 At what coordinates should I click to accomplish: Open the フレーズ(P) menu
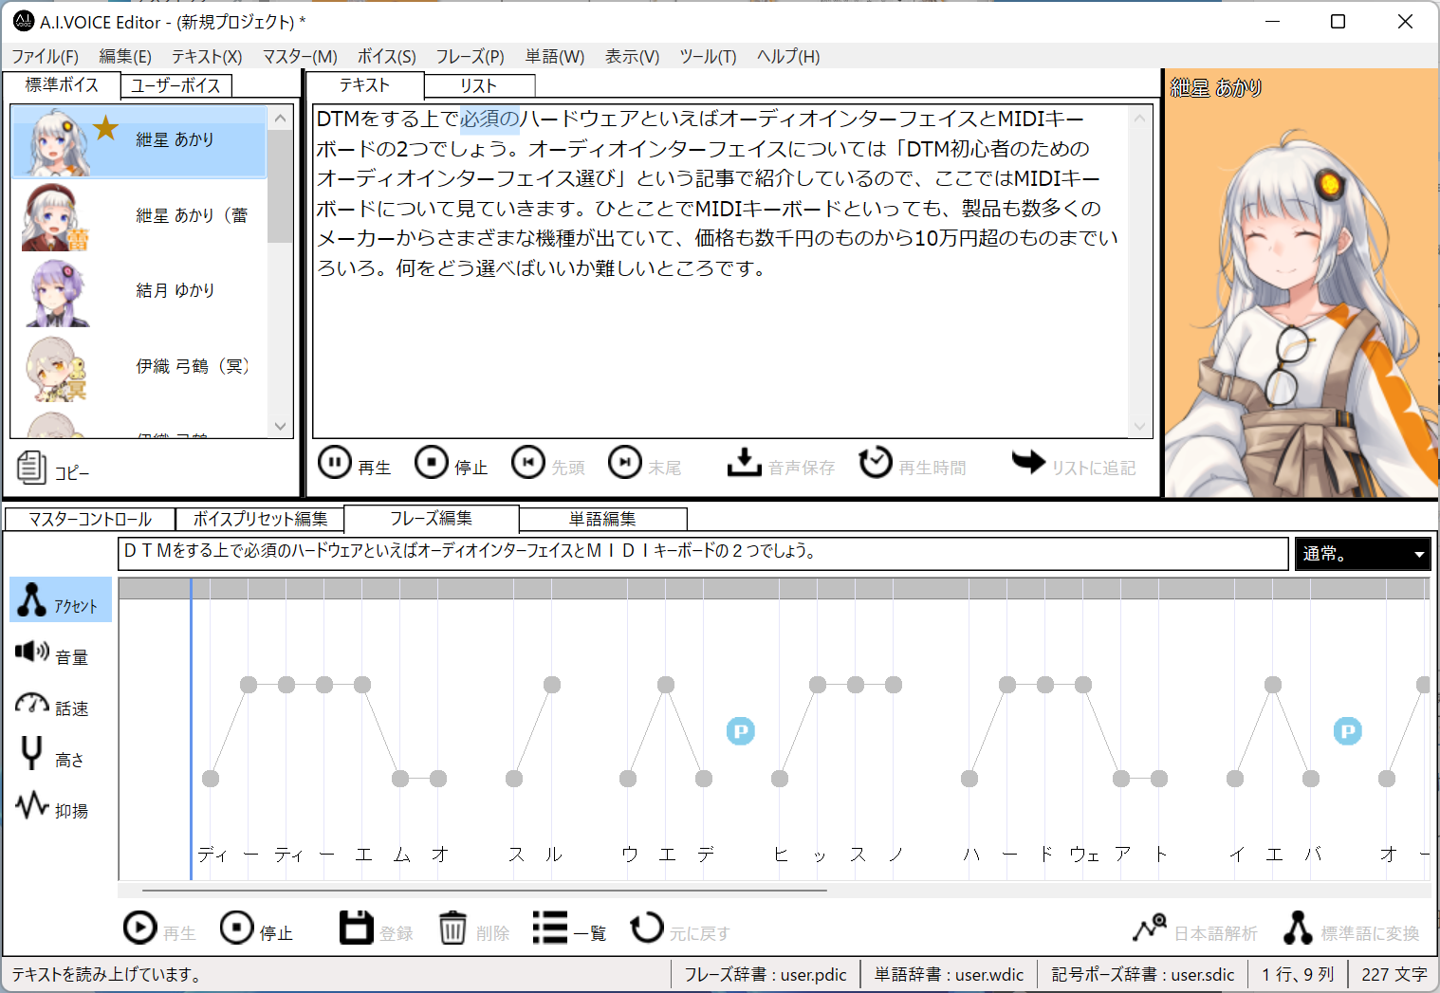click(470, 57)
